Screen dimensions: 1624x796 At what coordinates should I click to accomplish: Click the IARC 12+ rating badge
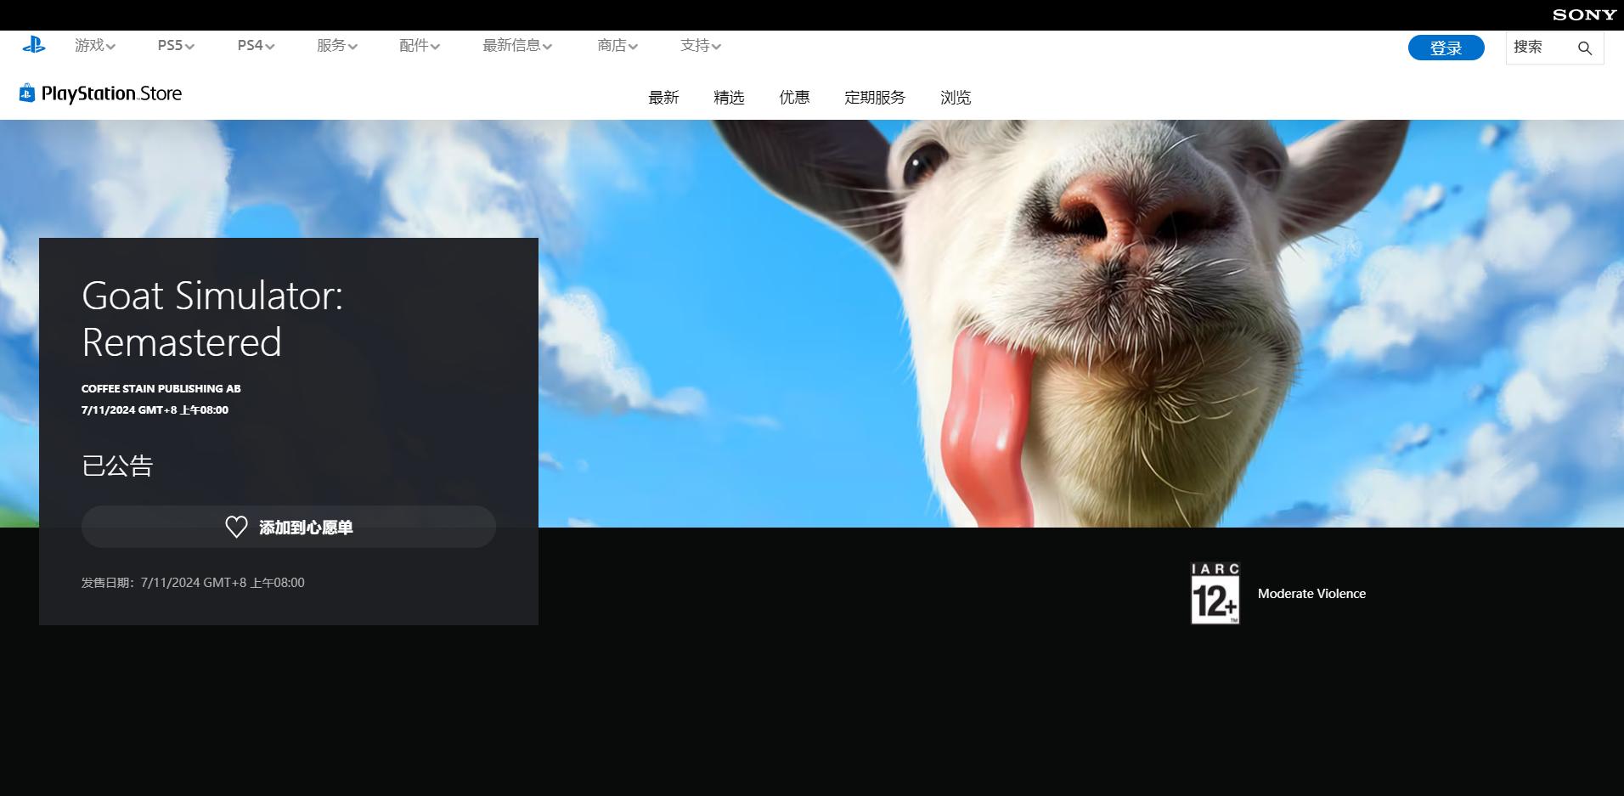[x=1215, y=593]
